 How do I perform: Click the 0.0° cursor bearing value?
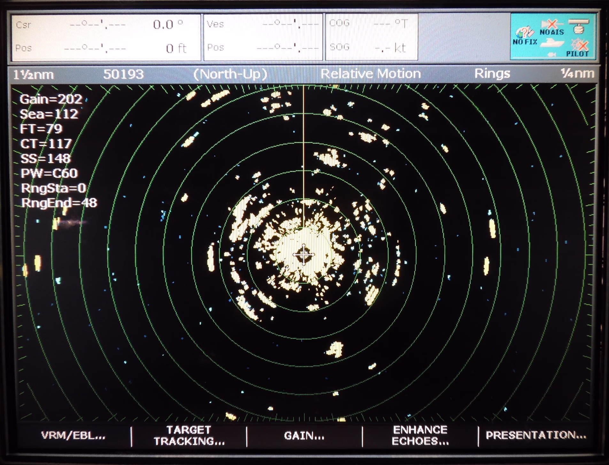[x=168, y=25]
